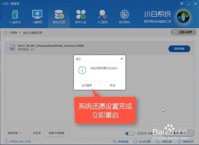This screenshot has width=199, height=145.
Task: Click the VER[2.5.44.1210] version text
Action: pyautogui.click(x=20, y=141)
